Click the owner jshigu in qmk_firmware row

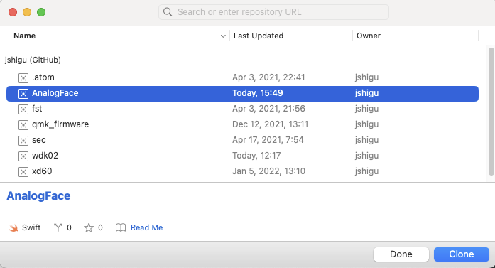pyautogui.click(x=366, y=124)
